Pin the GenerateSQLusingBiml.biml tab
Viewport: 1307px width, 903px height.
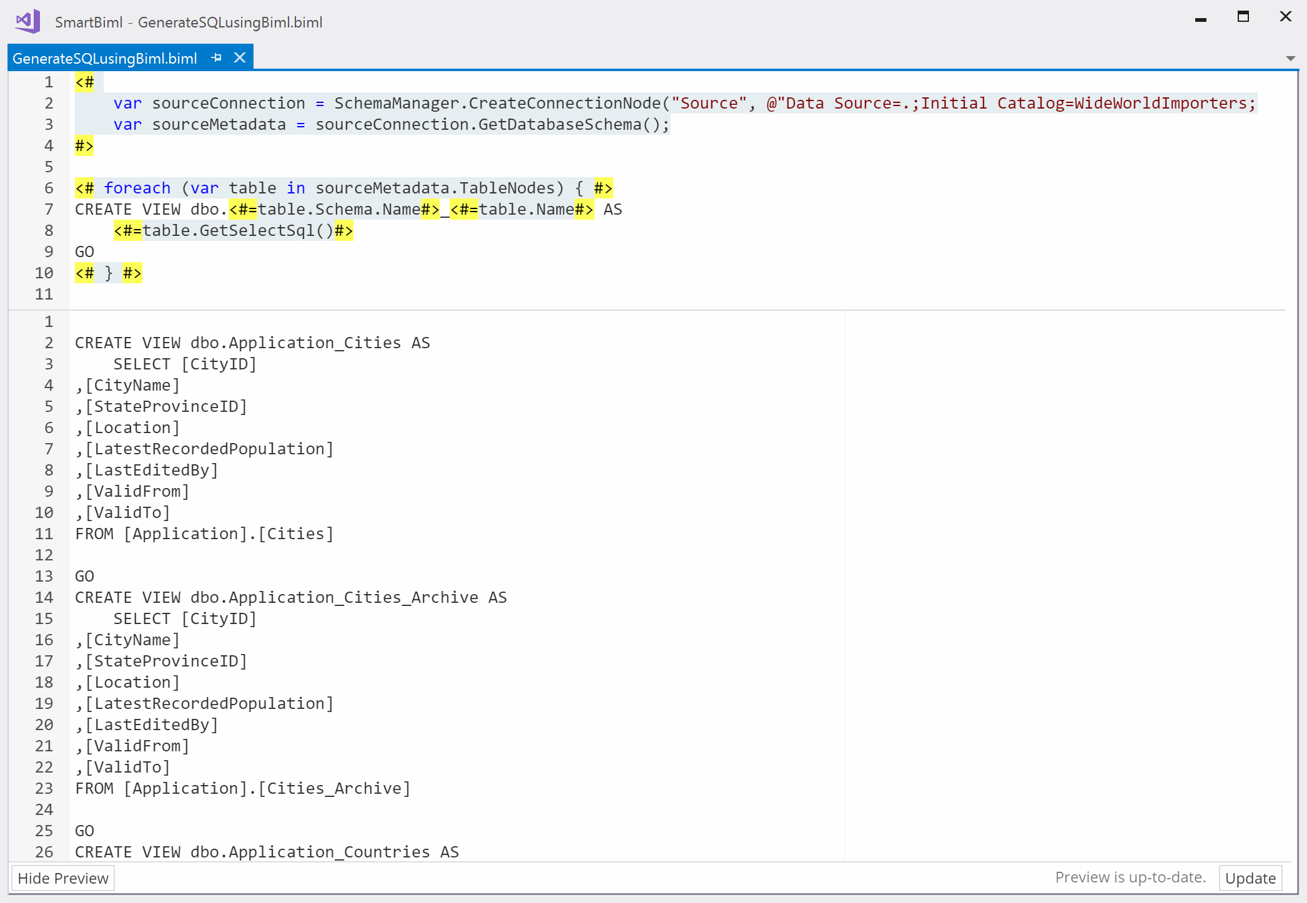(x=217, y=57)
